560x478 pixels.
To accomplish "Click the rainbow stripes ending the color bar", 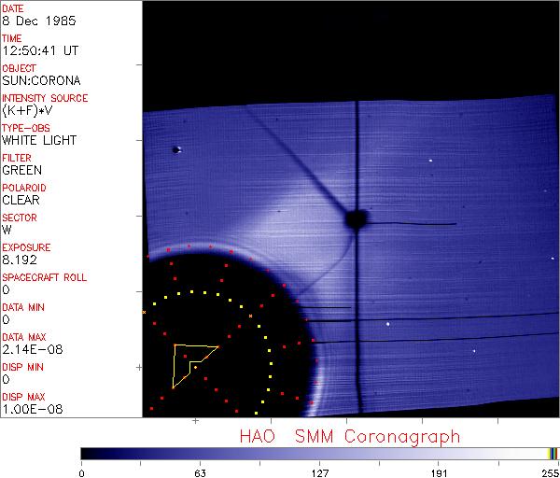I will click(x=553, y=454).
